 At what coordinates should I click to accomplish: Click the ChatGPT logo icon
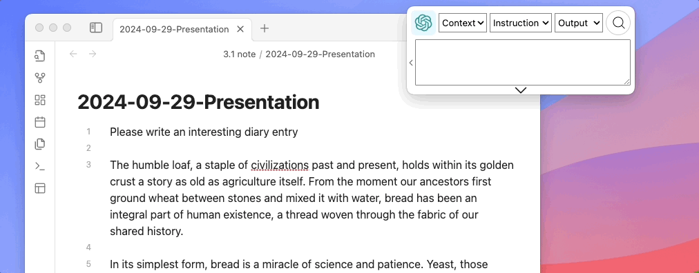pos(423,23)
